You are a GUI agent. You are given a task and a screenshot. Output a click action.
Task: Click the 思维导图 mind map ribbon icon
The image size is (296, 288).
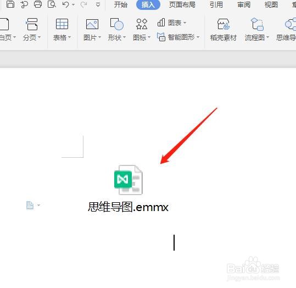[291, 24]
